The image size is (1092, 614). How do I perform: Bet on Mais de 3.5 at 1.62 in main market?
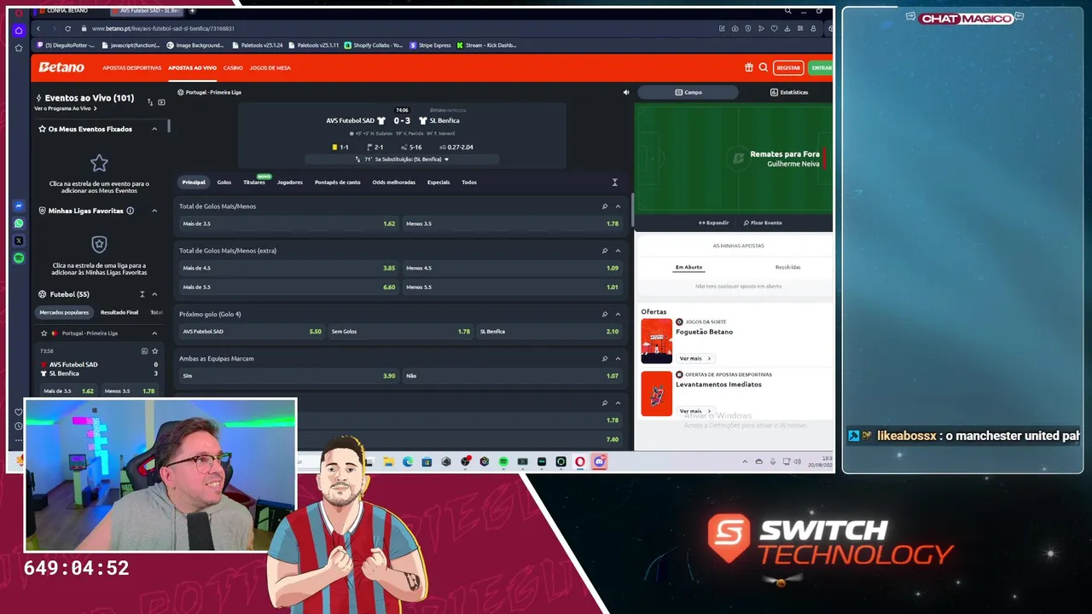click(x=288, y=223)
